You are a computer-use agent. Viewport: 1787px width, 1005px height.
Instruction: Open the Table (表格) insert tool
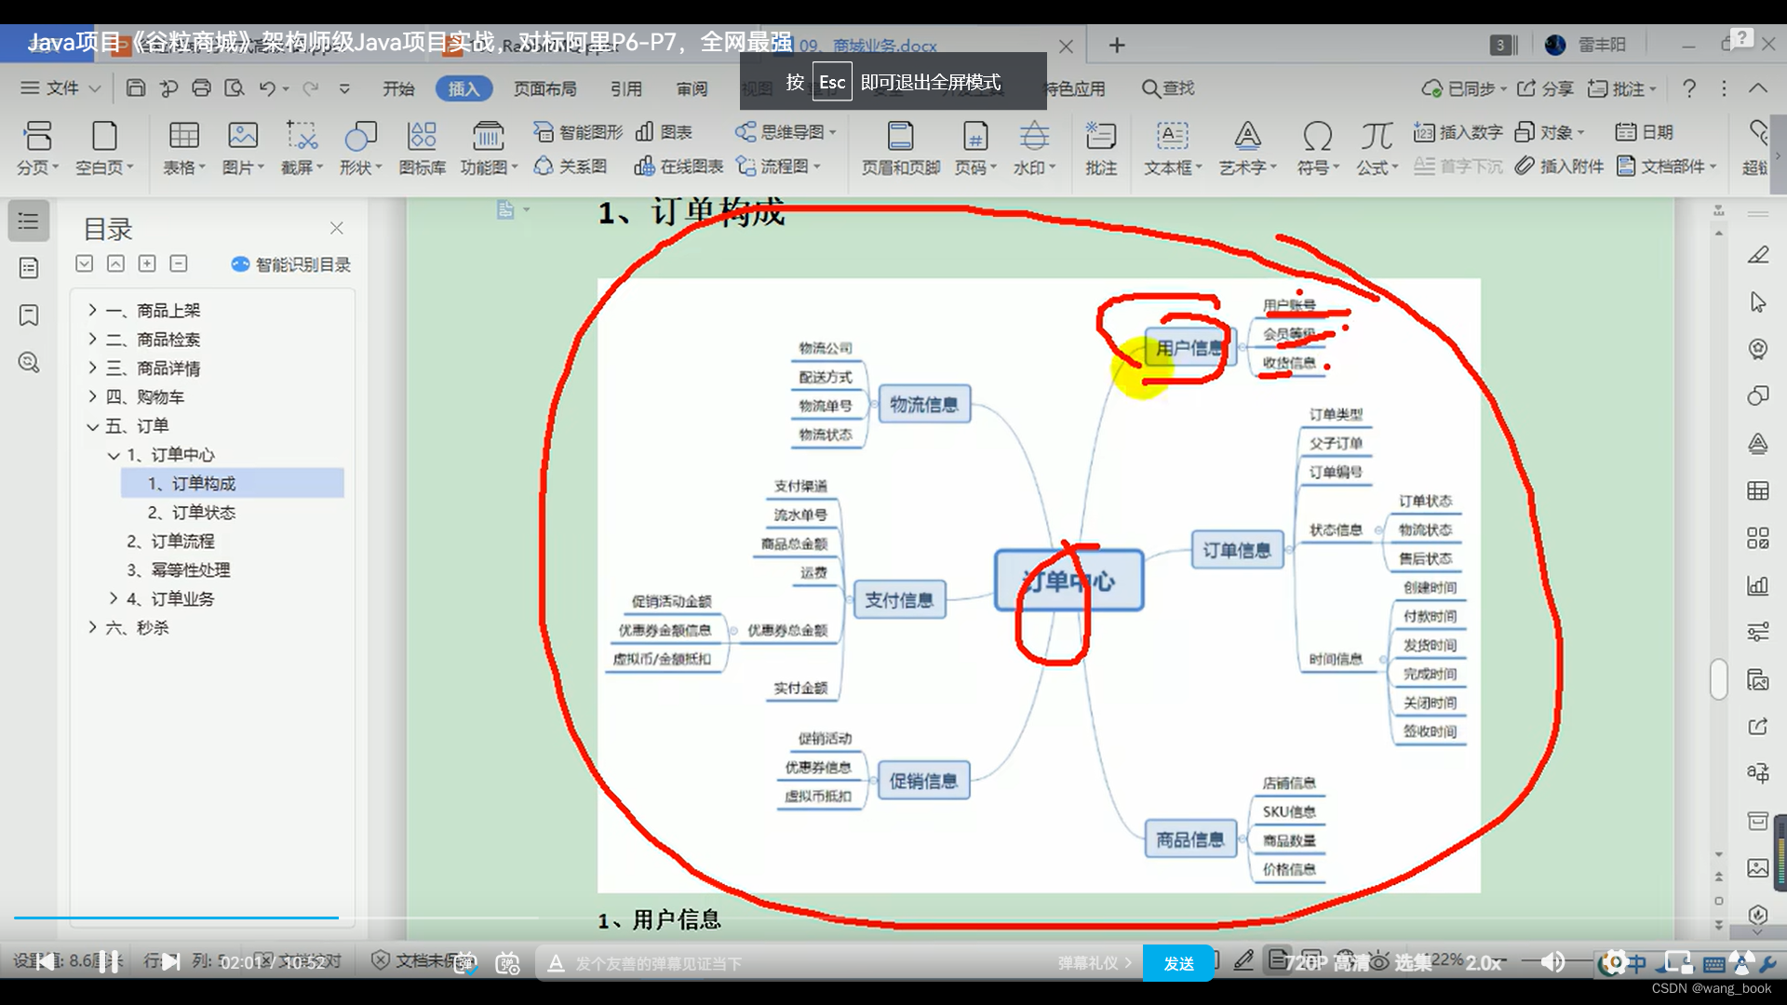(x=183, y=147)
